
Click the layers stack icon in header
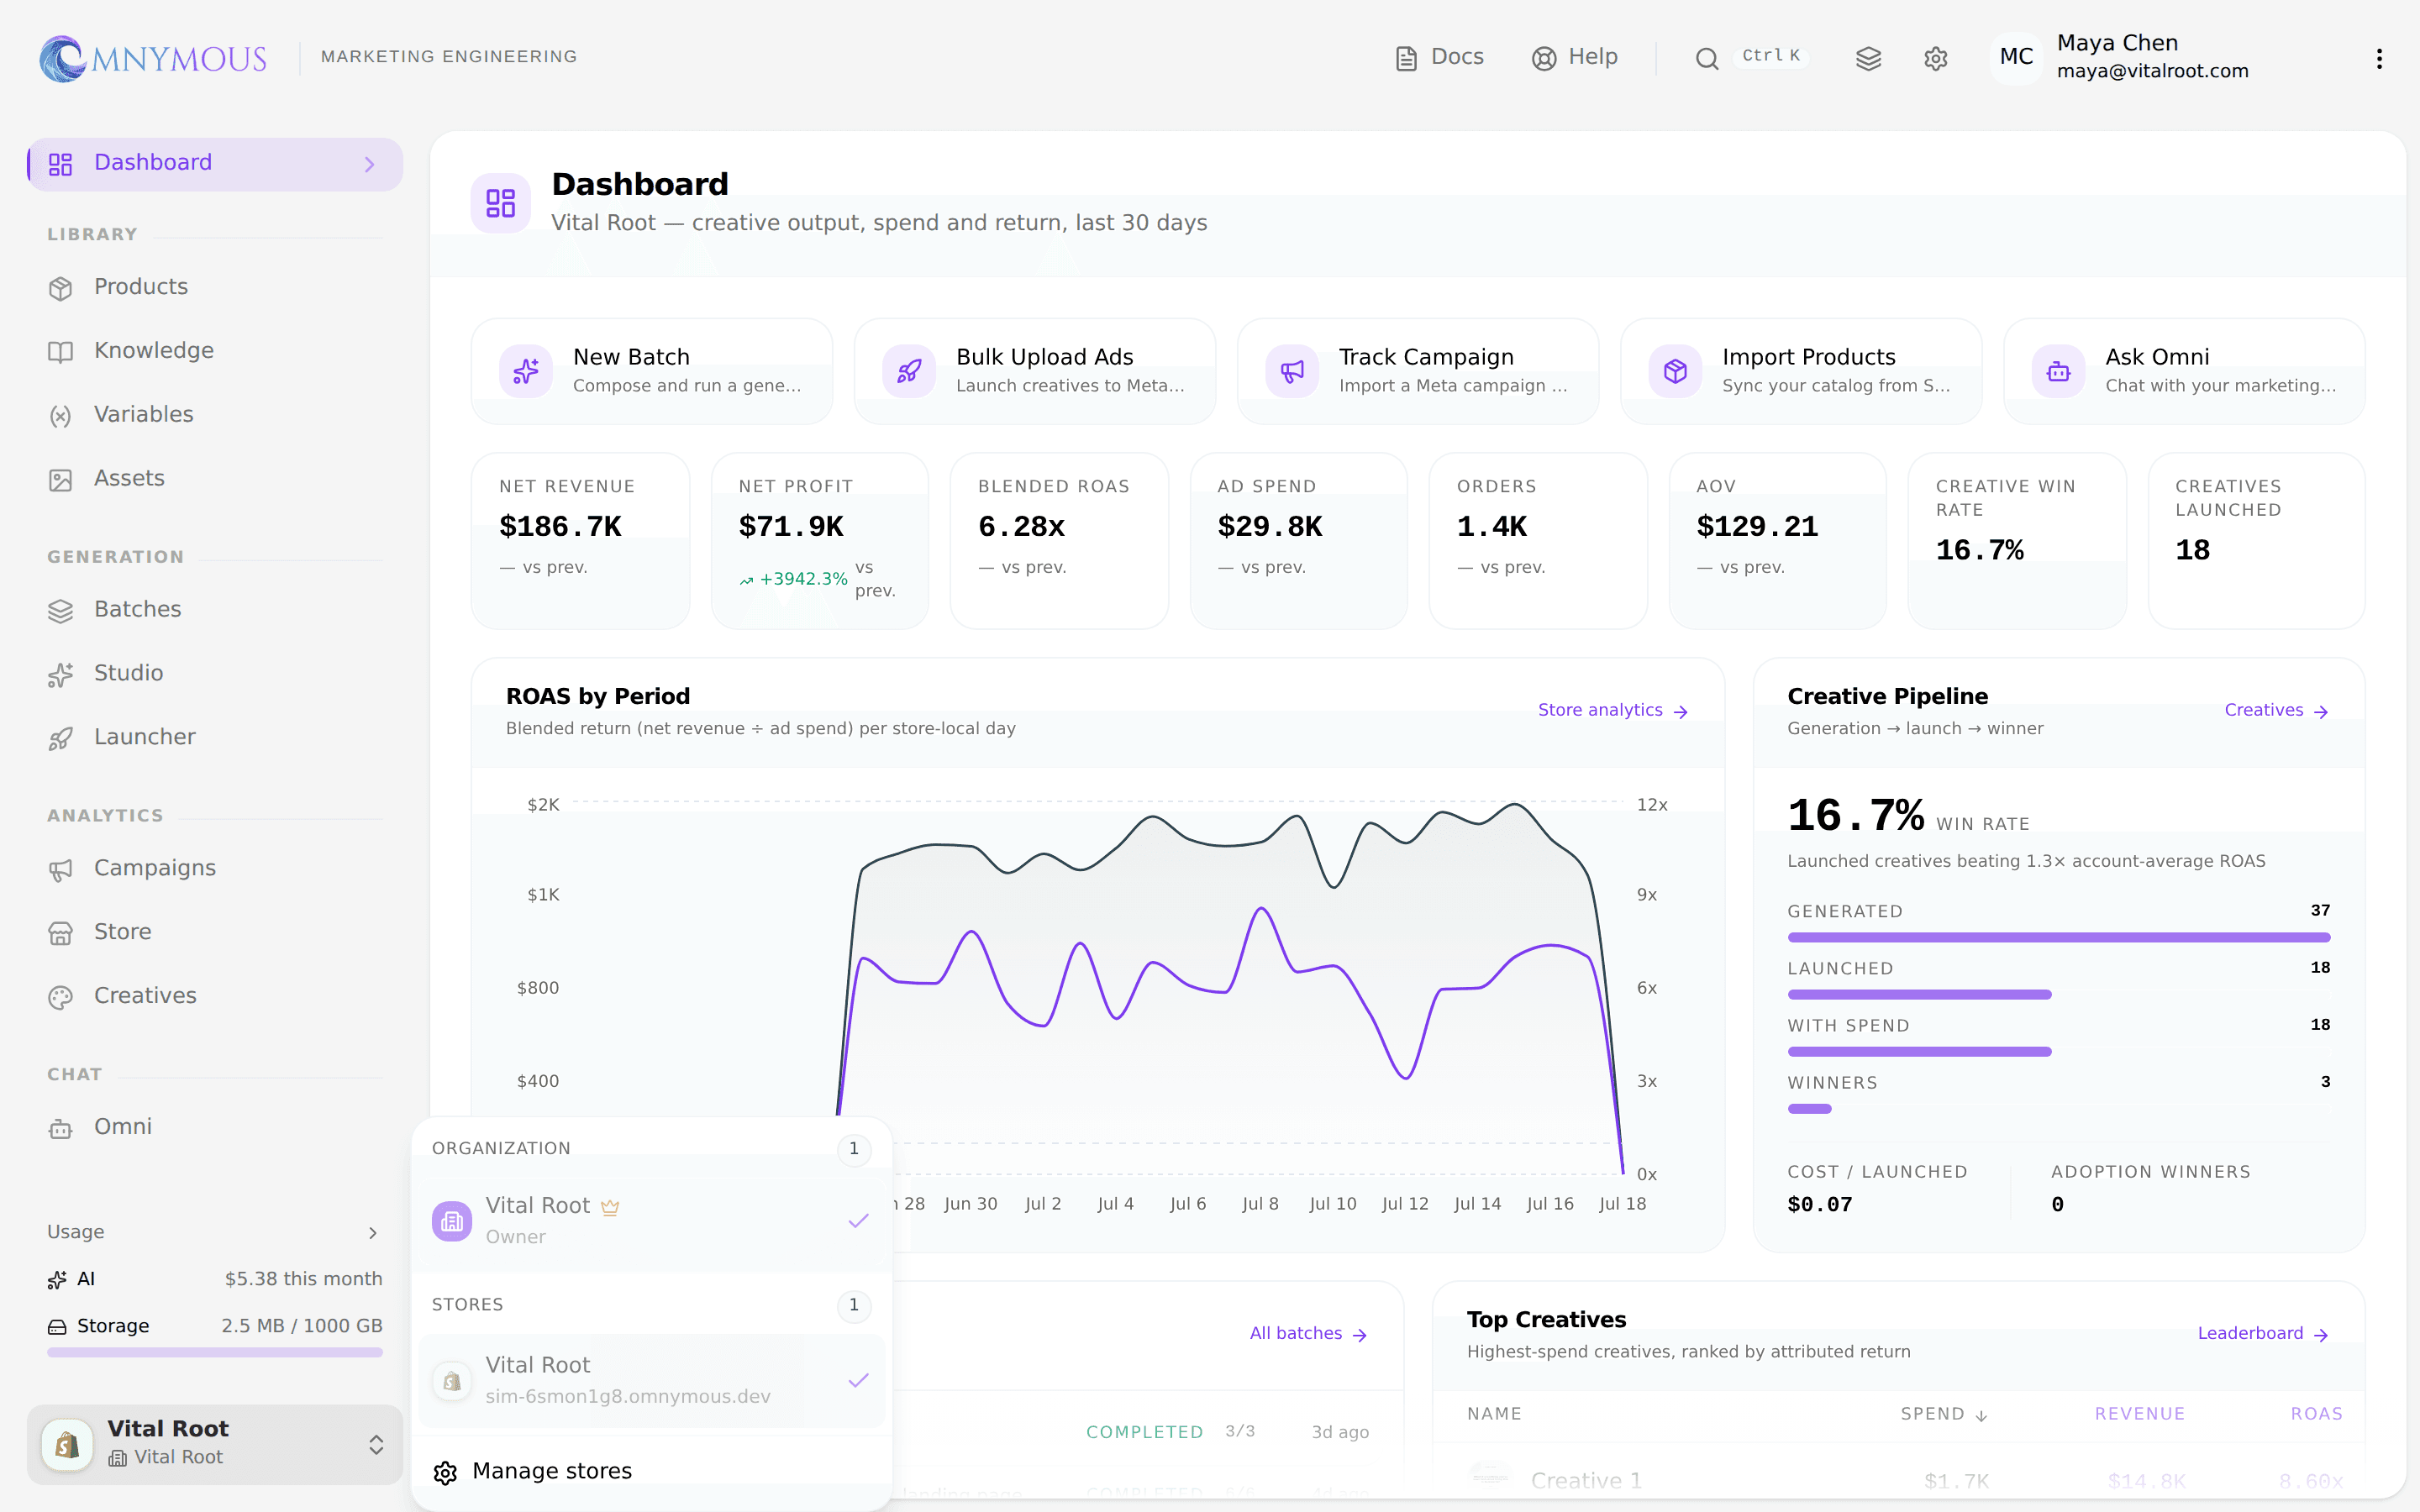1868,58
